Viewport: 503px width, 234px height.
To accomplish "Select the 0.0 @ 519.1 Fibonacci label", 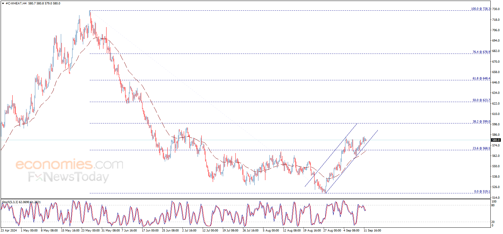I will click(x=482, y=191).
